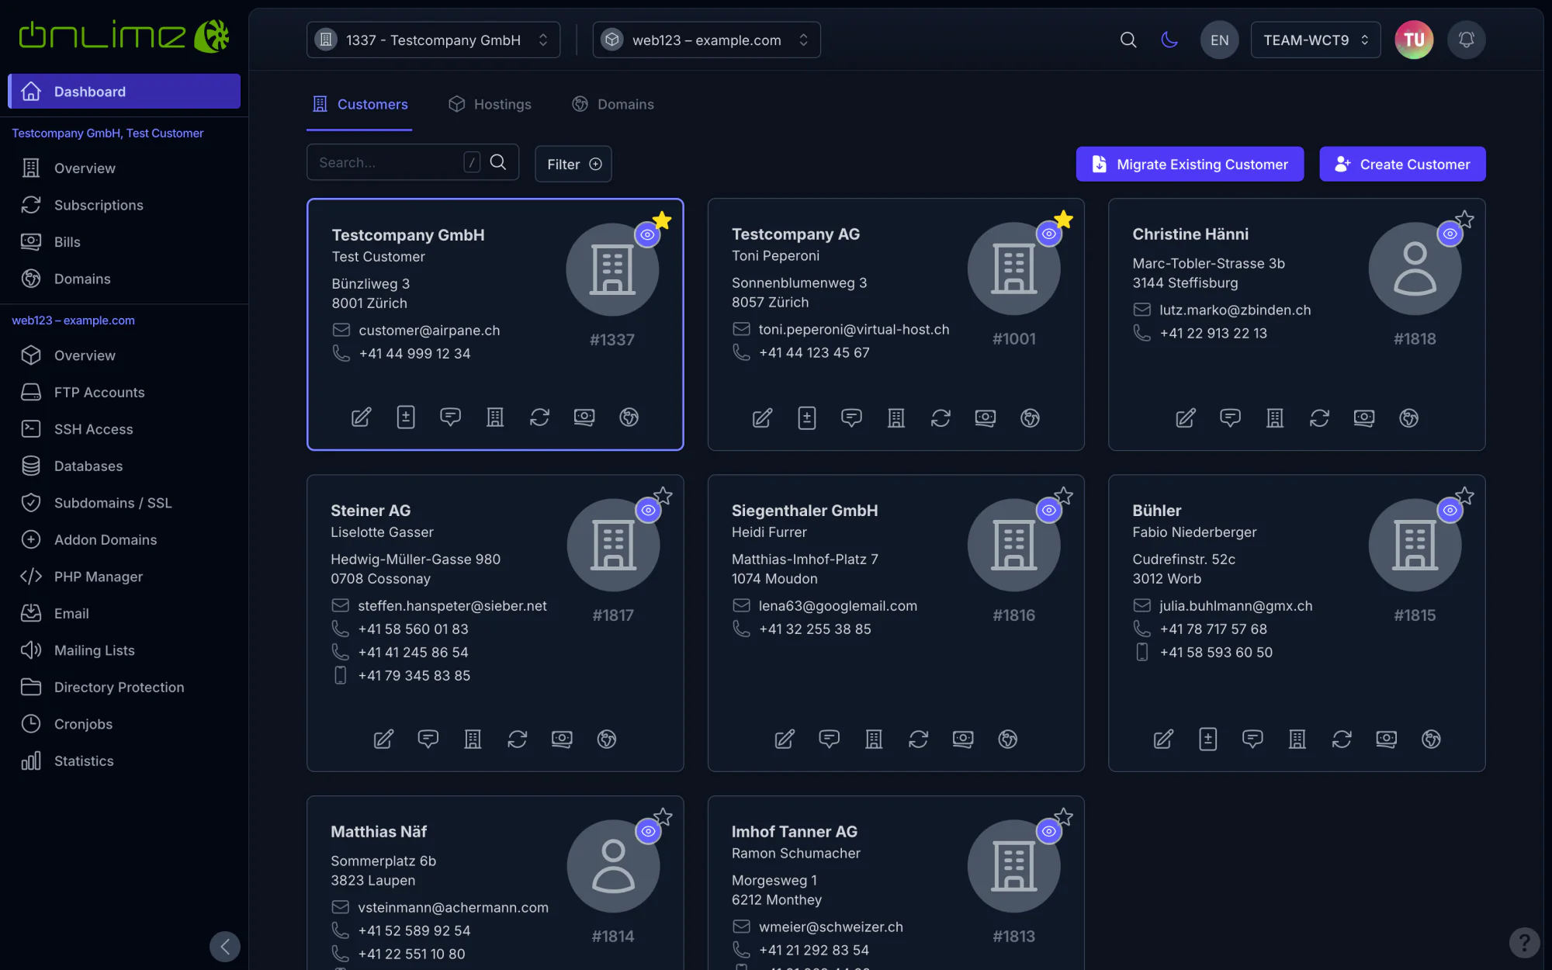Open the 1337 - Testcompany GmbH customer selector
This screenshot has height=970, width=1552.
coord(433,40)
